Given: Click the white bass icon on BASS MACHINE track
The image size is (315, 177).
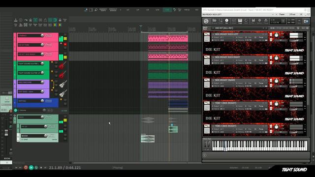Looking at the screenshot, I should [x=63, y=84].
